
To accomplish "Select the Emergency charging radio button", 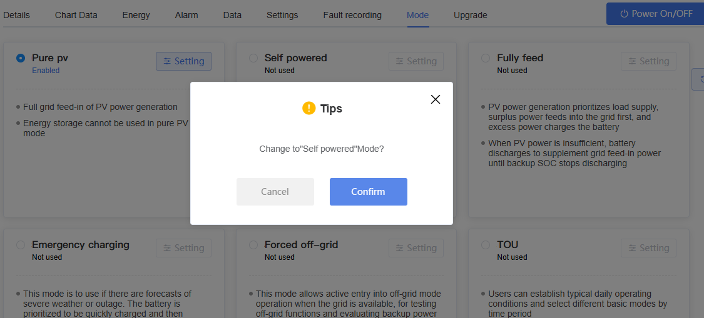I will click(21, 245).
